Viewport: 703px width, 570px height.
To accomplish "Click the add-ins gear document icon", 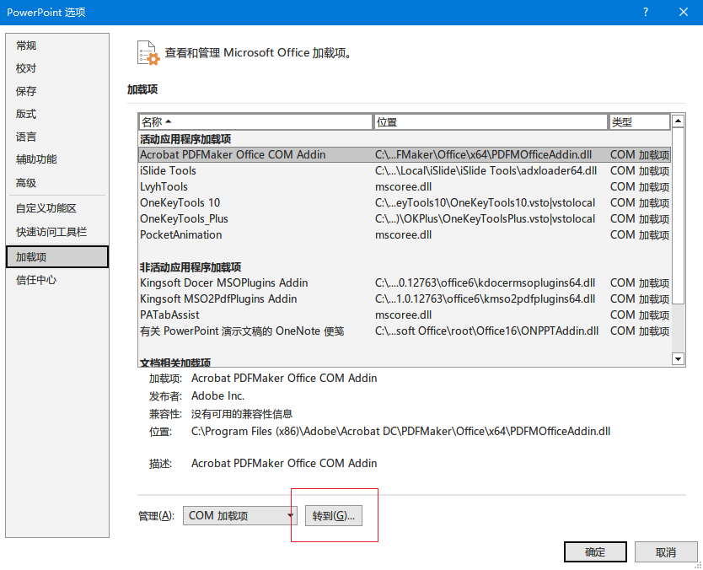I will (x=148, y=53).
